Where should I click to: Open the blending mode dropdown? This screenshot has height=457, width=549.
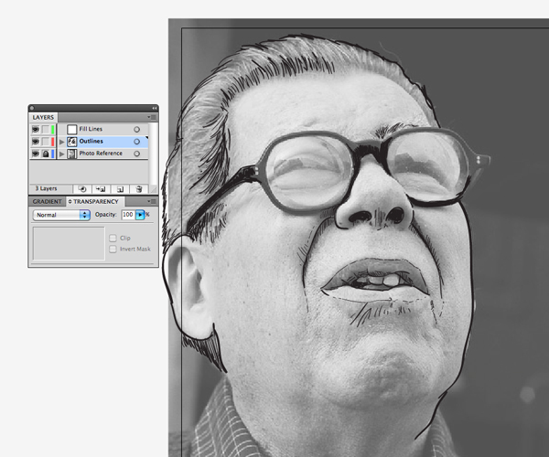coord(61,214)
